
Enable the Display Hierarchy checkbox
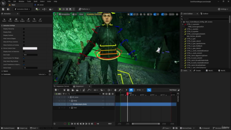click(x=24, y=29)
